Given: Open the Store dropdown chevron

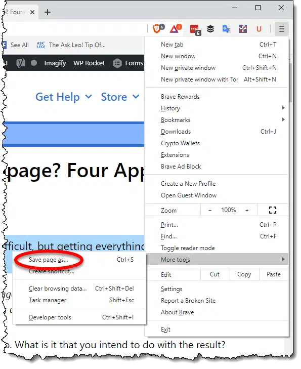Looking at the screenshot, I should pyautogui.click(x=136, y=97).
